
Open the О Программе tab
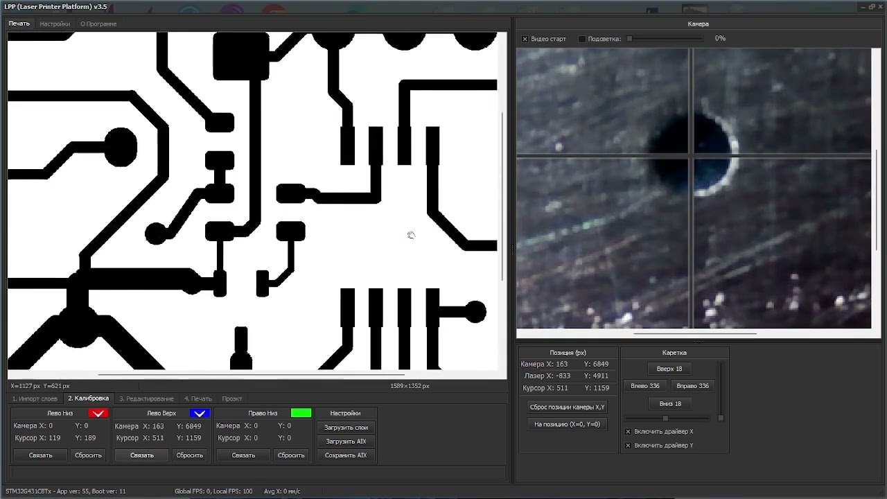(98, 24)
